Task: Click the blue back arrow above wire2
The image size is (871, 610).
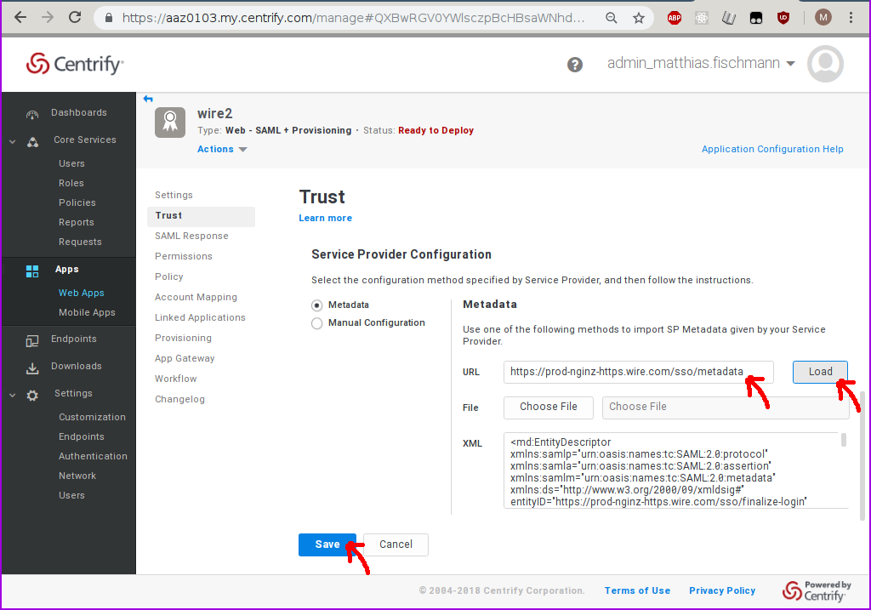Action: click(x=148, y=99)
